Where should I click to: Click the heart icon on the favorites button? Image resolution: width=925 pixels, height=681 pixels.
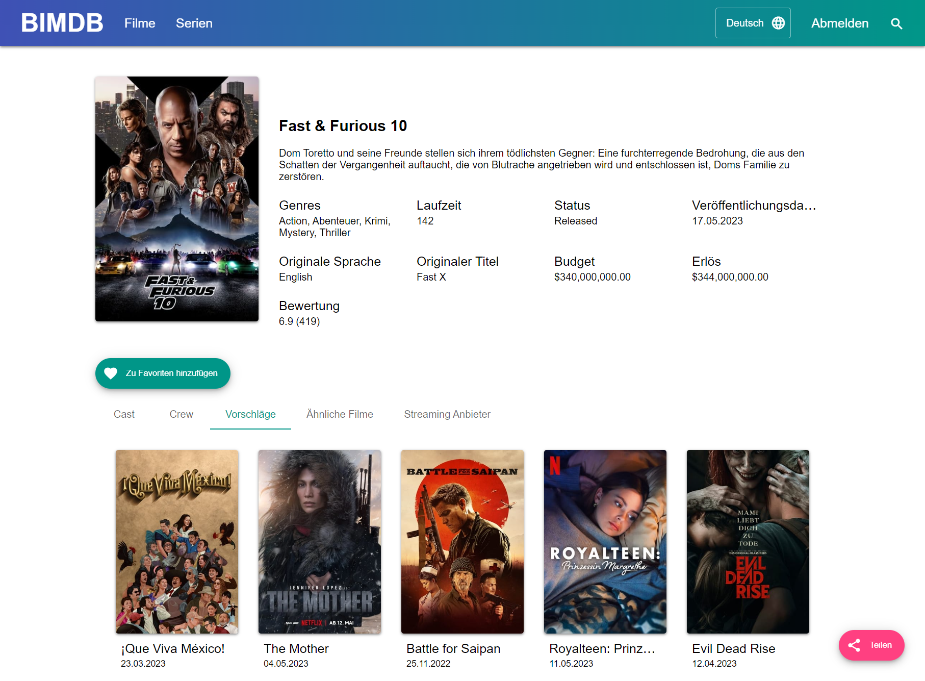click(111, 373)
